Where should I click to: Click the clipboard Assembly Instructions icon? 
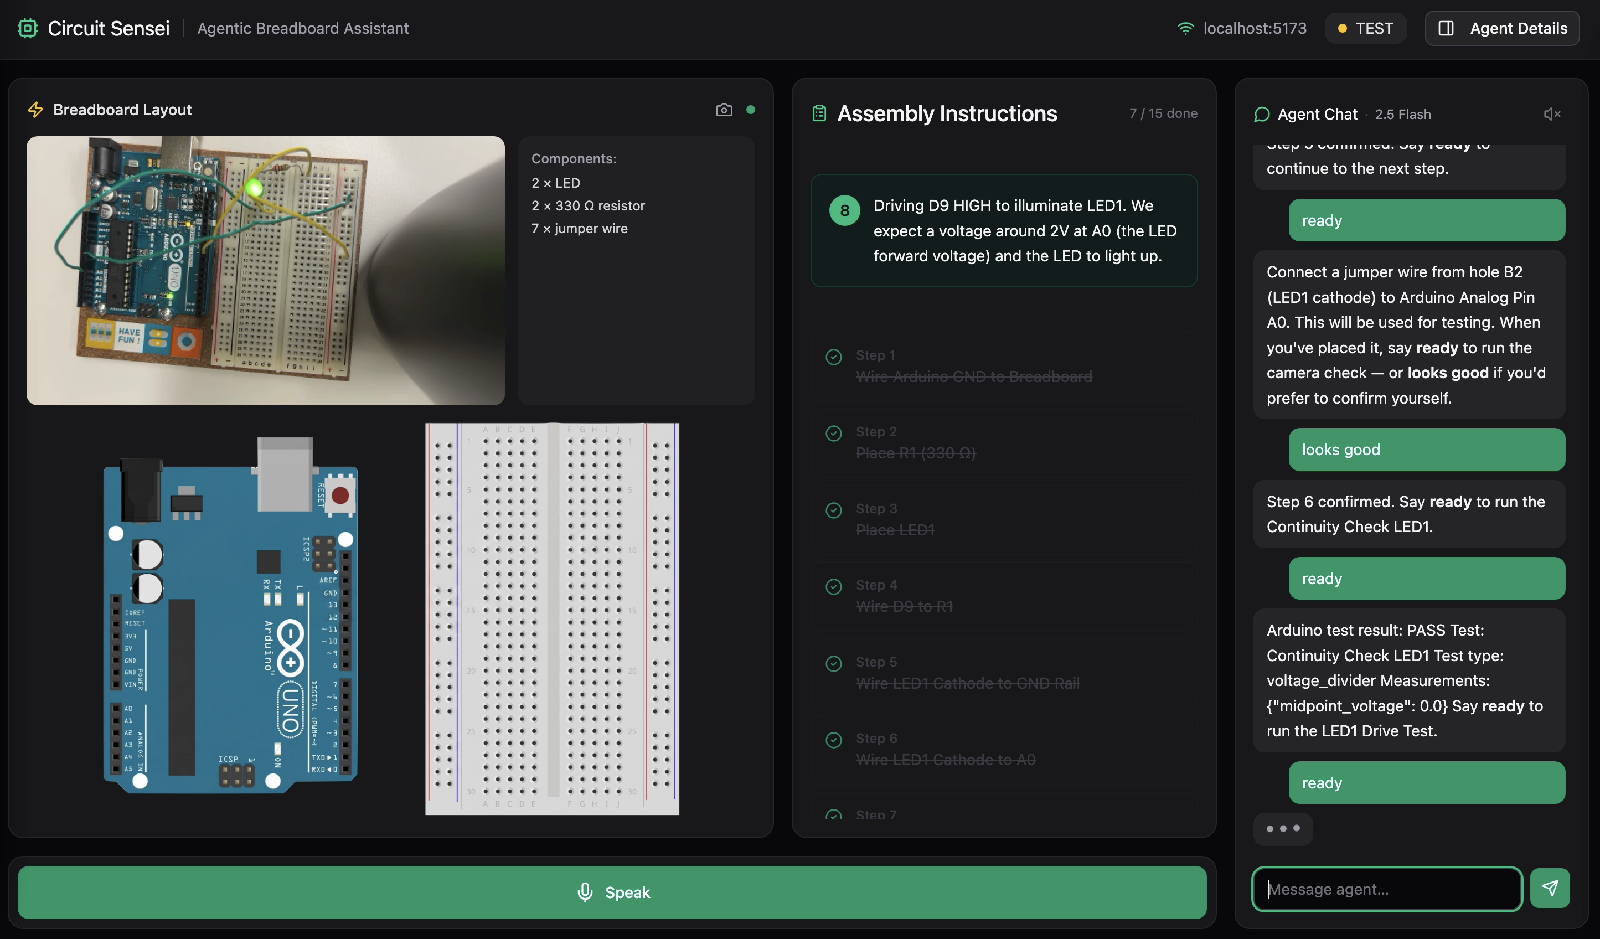[x=819, y=113]
